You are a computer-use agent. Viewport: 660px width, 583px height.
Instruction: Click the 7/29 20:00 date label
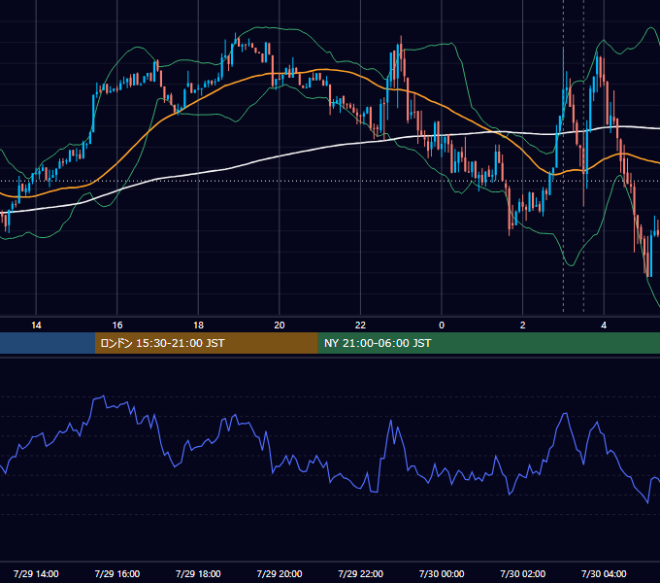280,573
